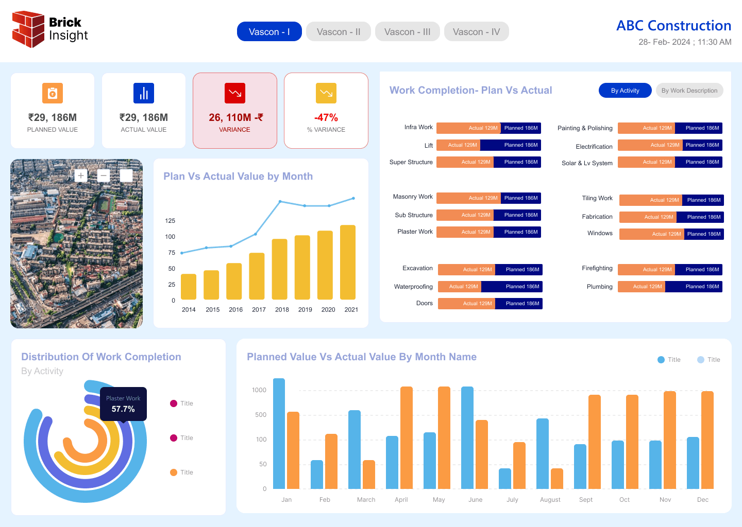
Task: Switch to the Vascon - I tab
Action: point(269,31)
